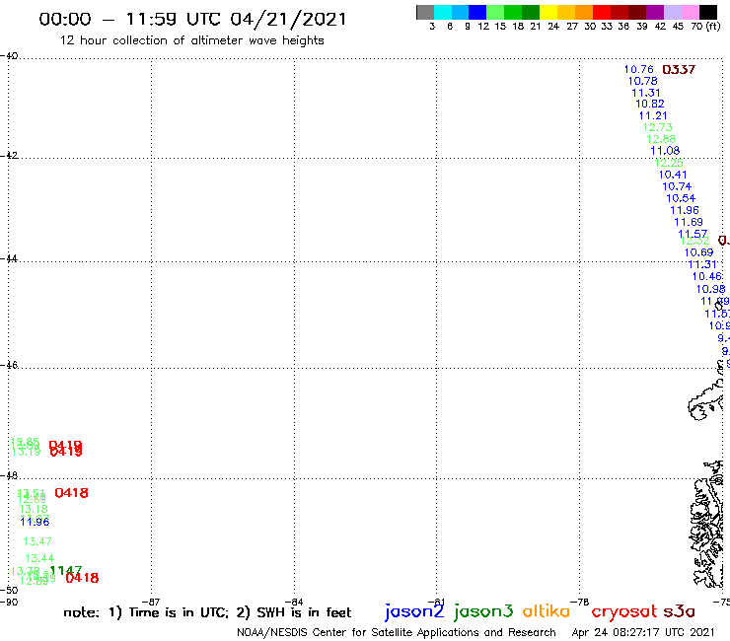Pick the purple 42 ft legend swatch
The height and width of the screenshot is (641, 730).
point(655,12)
